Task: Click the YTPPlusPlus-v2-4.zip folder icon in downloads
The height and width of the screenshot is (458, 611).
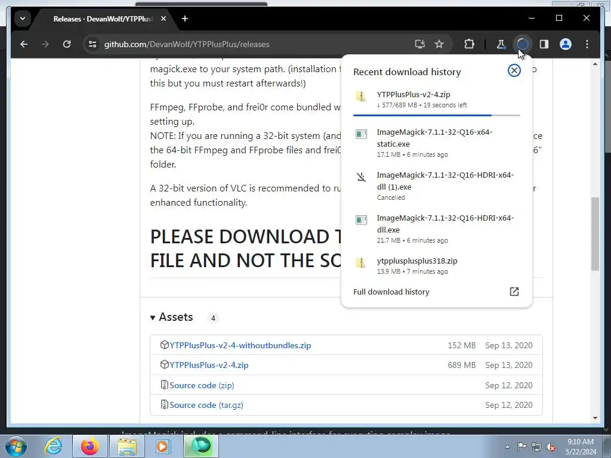Action: click(361, 97)
